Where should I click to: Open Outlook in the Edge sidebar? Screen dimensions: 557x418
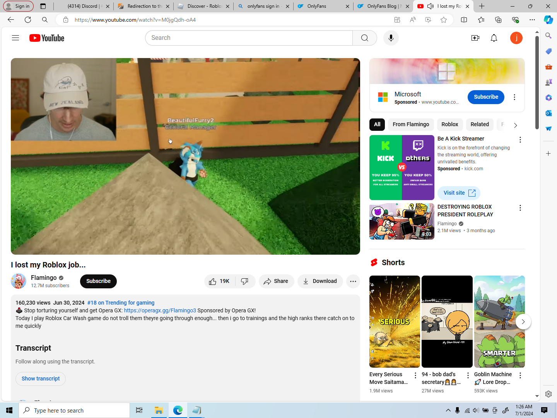pos(548,113)
